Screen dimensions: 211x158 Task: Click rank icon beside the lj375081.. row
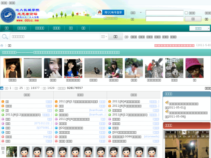pos(3,128)
